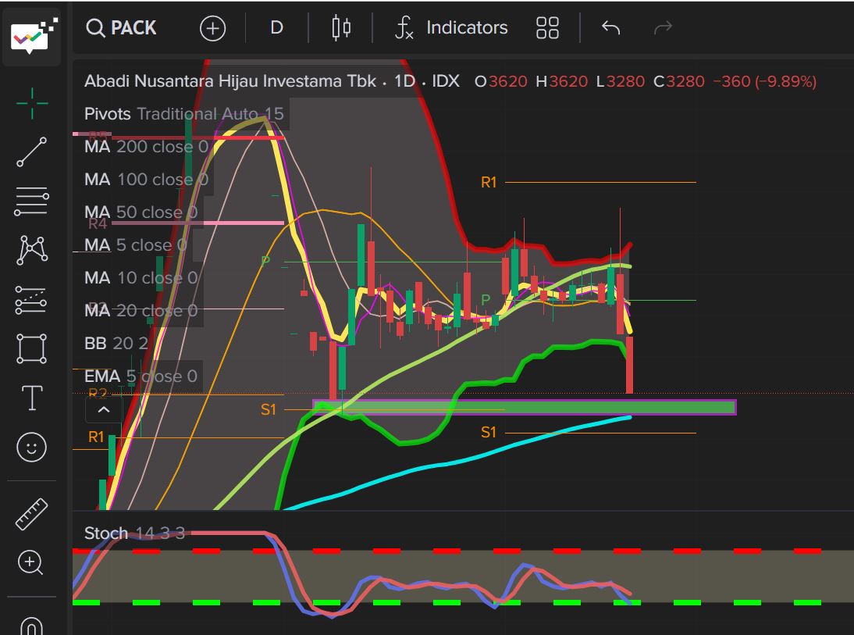The width and height of the screenshot is (854, 635).
Task: Pick the text annotation tool
Action: pyautogui.click(x=31, y=398)
